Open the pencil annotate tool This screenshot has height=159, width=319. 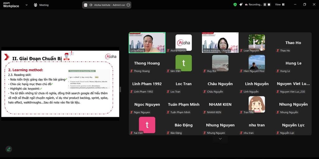(x=9, y=149)
